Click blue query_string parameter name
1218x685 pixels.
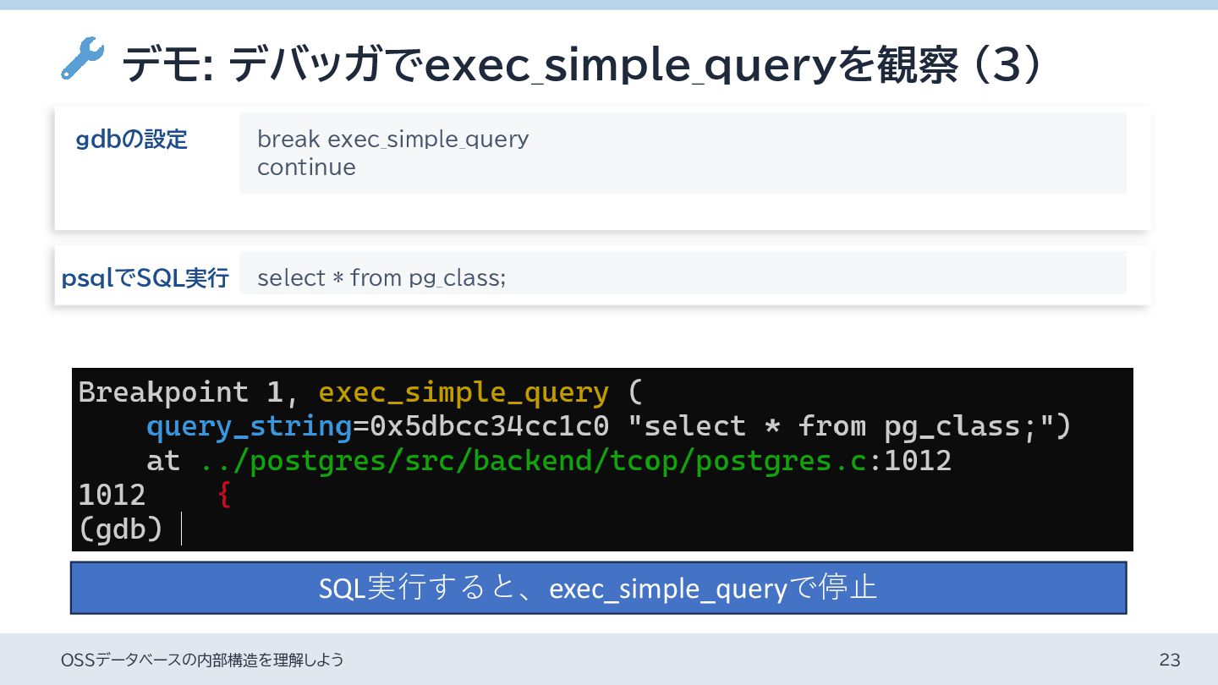249,426
